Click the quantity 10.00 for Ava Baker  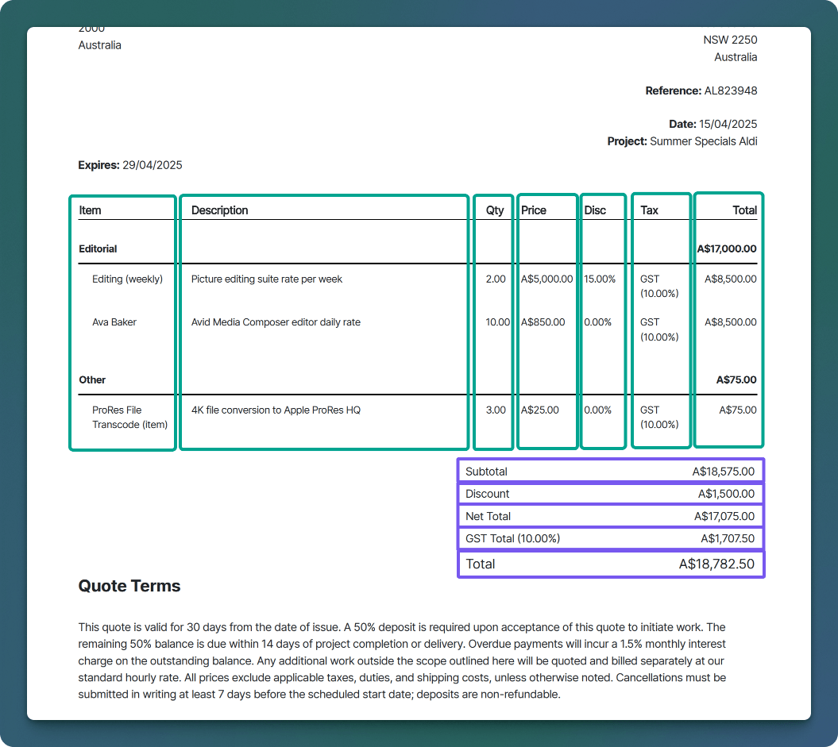497,322
